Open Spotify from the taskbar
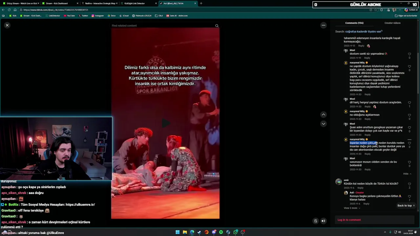420x236 pixels. point(221,232)
